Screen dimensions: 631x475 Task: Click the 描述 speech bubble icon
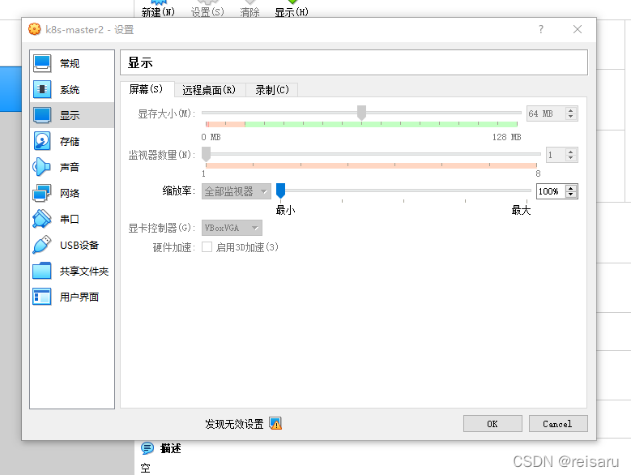[x=147, y=448]
